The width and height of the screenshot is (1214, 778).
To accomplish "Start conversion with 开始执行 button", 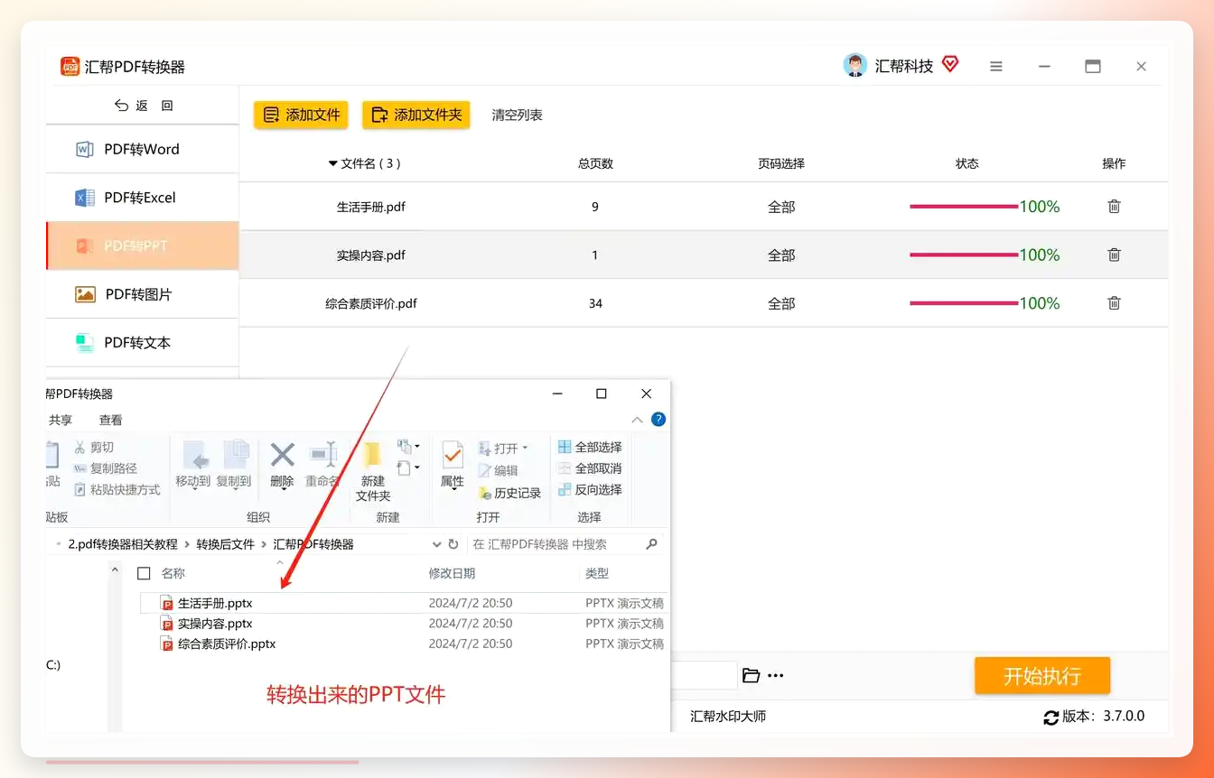I will [1042, 676].
